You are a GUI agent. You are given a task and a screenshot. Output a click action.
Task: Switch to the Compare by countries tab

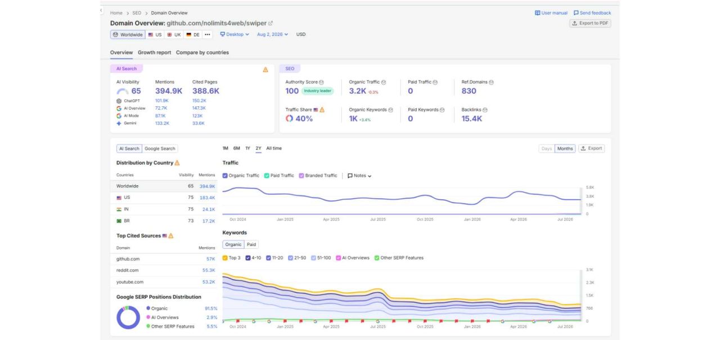tap(202, 52)
